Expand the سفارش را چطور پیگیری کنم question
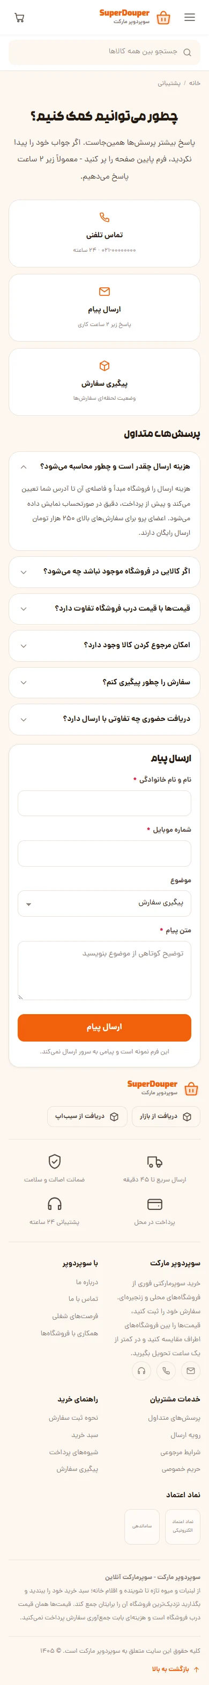The height and width of the screenshot is (1685, 209). coord(104,682)
